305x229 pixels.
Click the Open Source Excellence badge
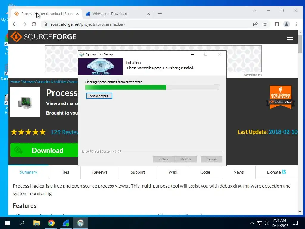pyautogui.click(x=281, y=97)
